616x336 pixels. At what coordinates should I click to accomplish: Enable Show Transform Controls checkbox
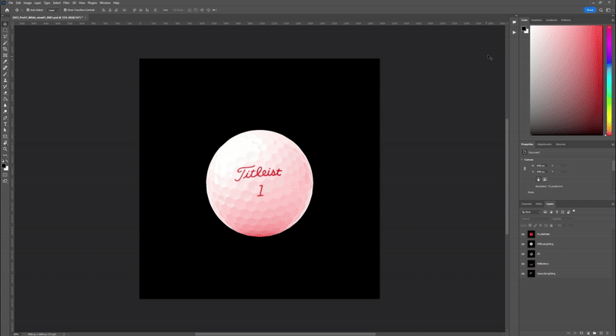click(x=65, y=10)
